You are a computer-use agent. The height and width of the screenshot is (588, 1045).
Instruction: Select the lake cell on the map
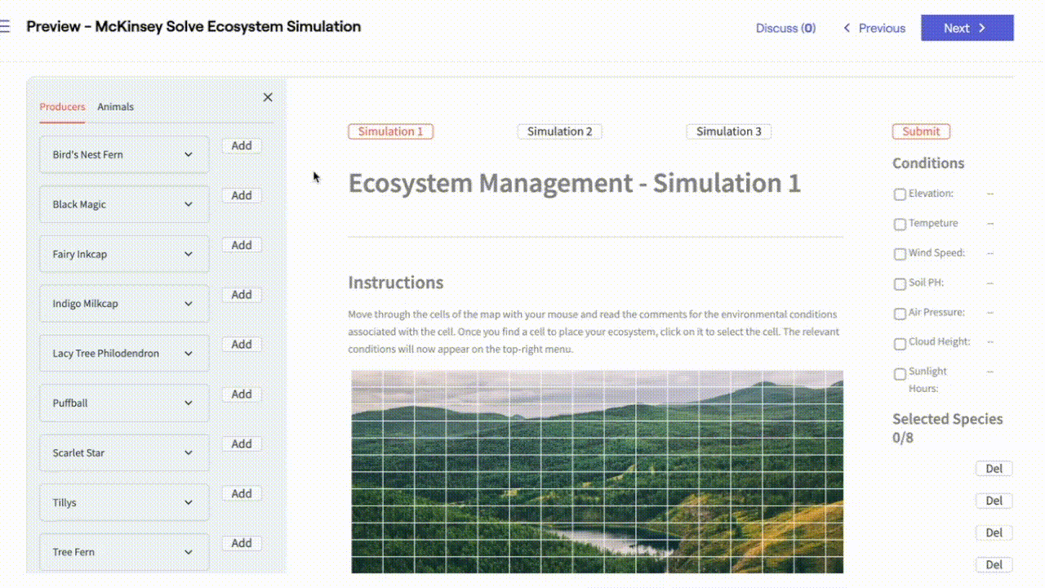pos(612,540)
